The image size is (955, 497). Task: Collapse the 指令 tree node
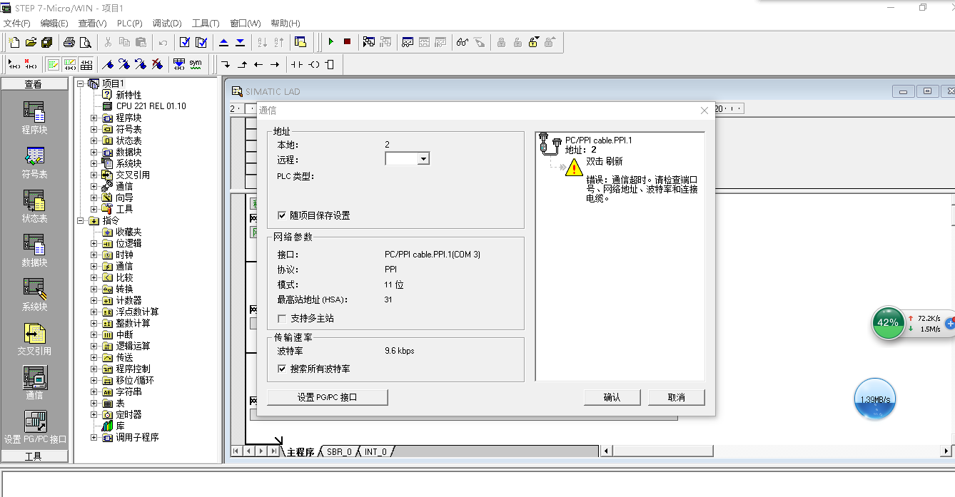pyautogui.click(x=80, y=220)
